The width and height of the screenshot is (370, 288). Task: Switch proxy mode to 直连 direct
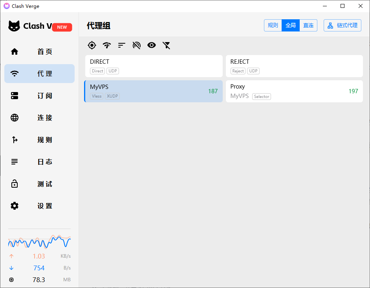[308, 25]
